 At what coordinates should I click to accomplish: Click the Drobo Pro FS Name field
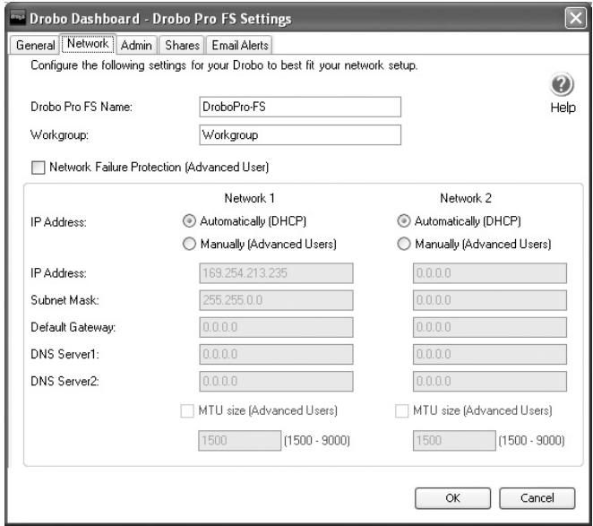click(x=300, y=107)
